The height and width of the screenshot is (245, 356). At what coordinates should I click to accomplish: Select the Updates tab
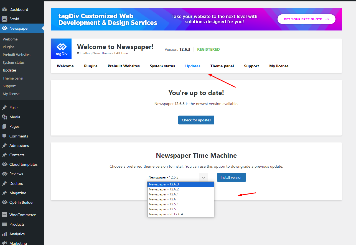[193, 66]
